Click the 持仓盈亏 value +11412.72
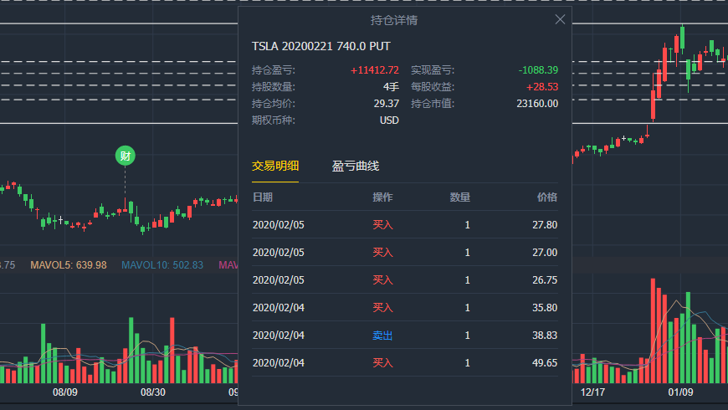This screenshot has width=728, height=410. (374, 70)
